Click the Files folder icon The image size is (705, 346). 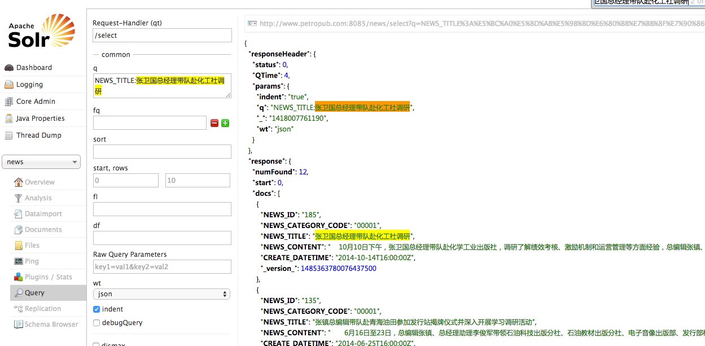tap(19, 246)
